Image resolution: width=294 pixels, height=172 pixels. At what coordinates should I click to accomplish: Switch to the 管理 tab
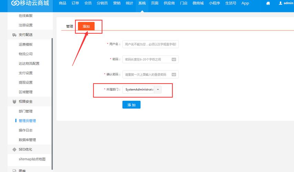click(x=70, y=26)
